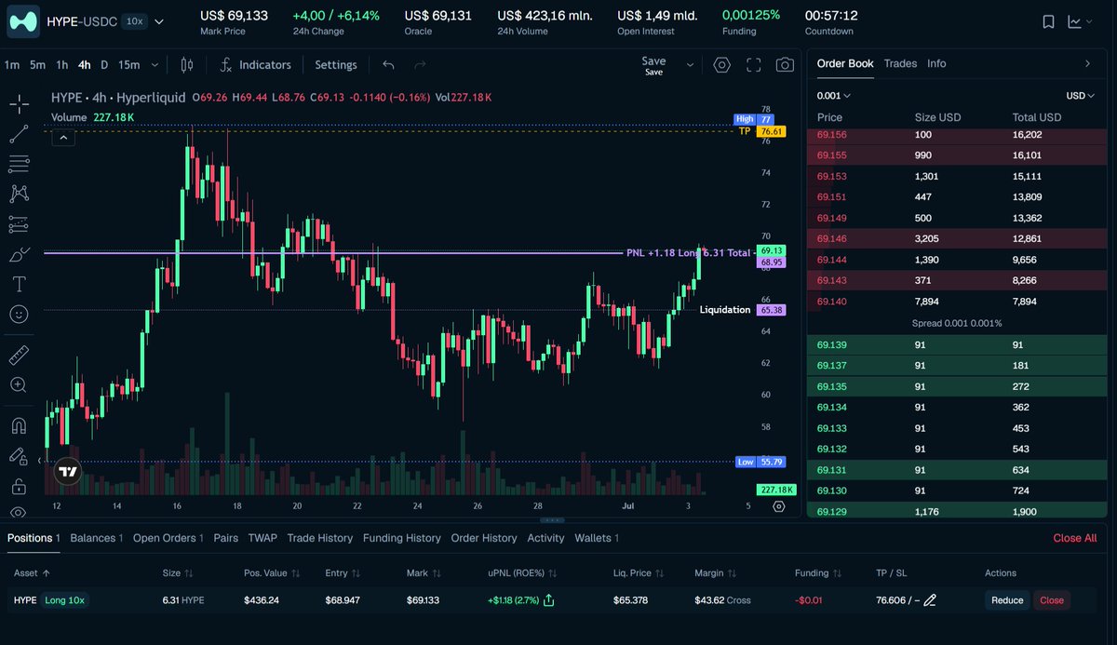Select the ruler measure tool

tap(19, 355)
